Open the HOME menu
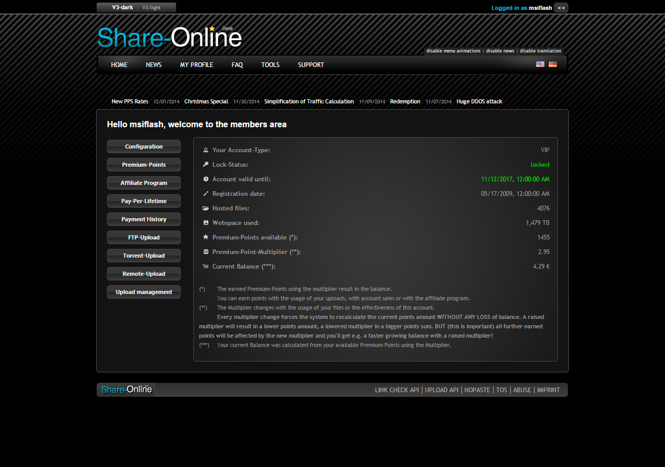The height and width of the screenshot is (467, 665). tap(119, 65)
